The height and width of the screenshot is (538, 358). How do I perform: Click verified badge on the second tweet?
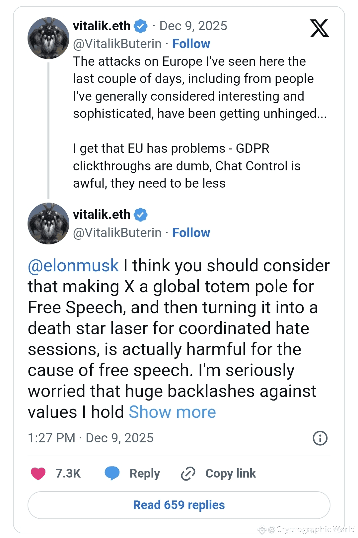click(141, 215)
